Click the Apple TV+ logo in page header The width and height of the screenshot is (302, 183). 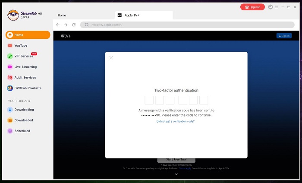pos(66,36)
